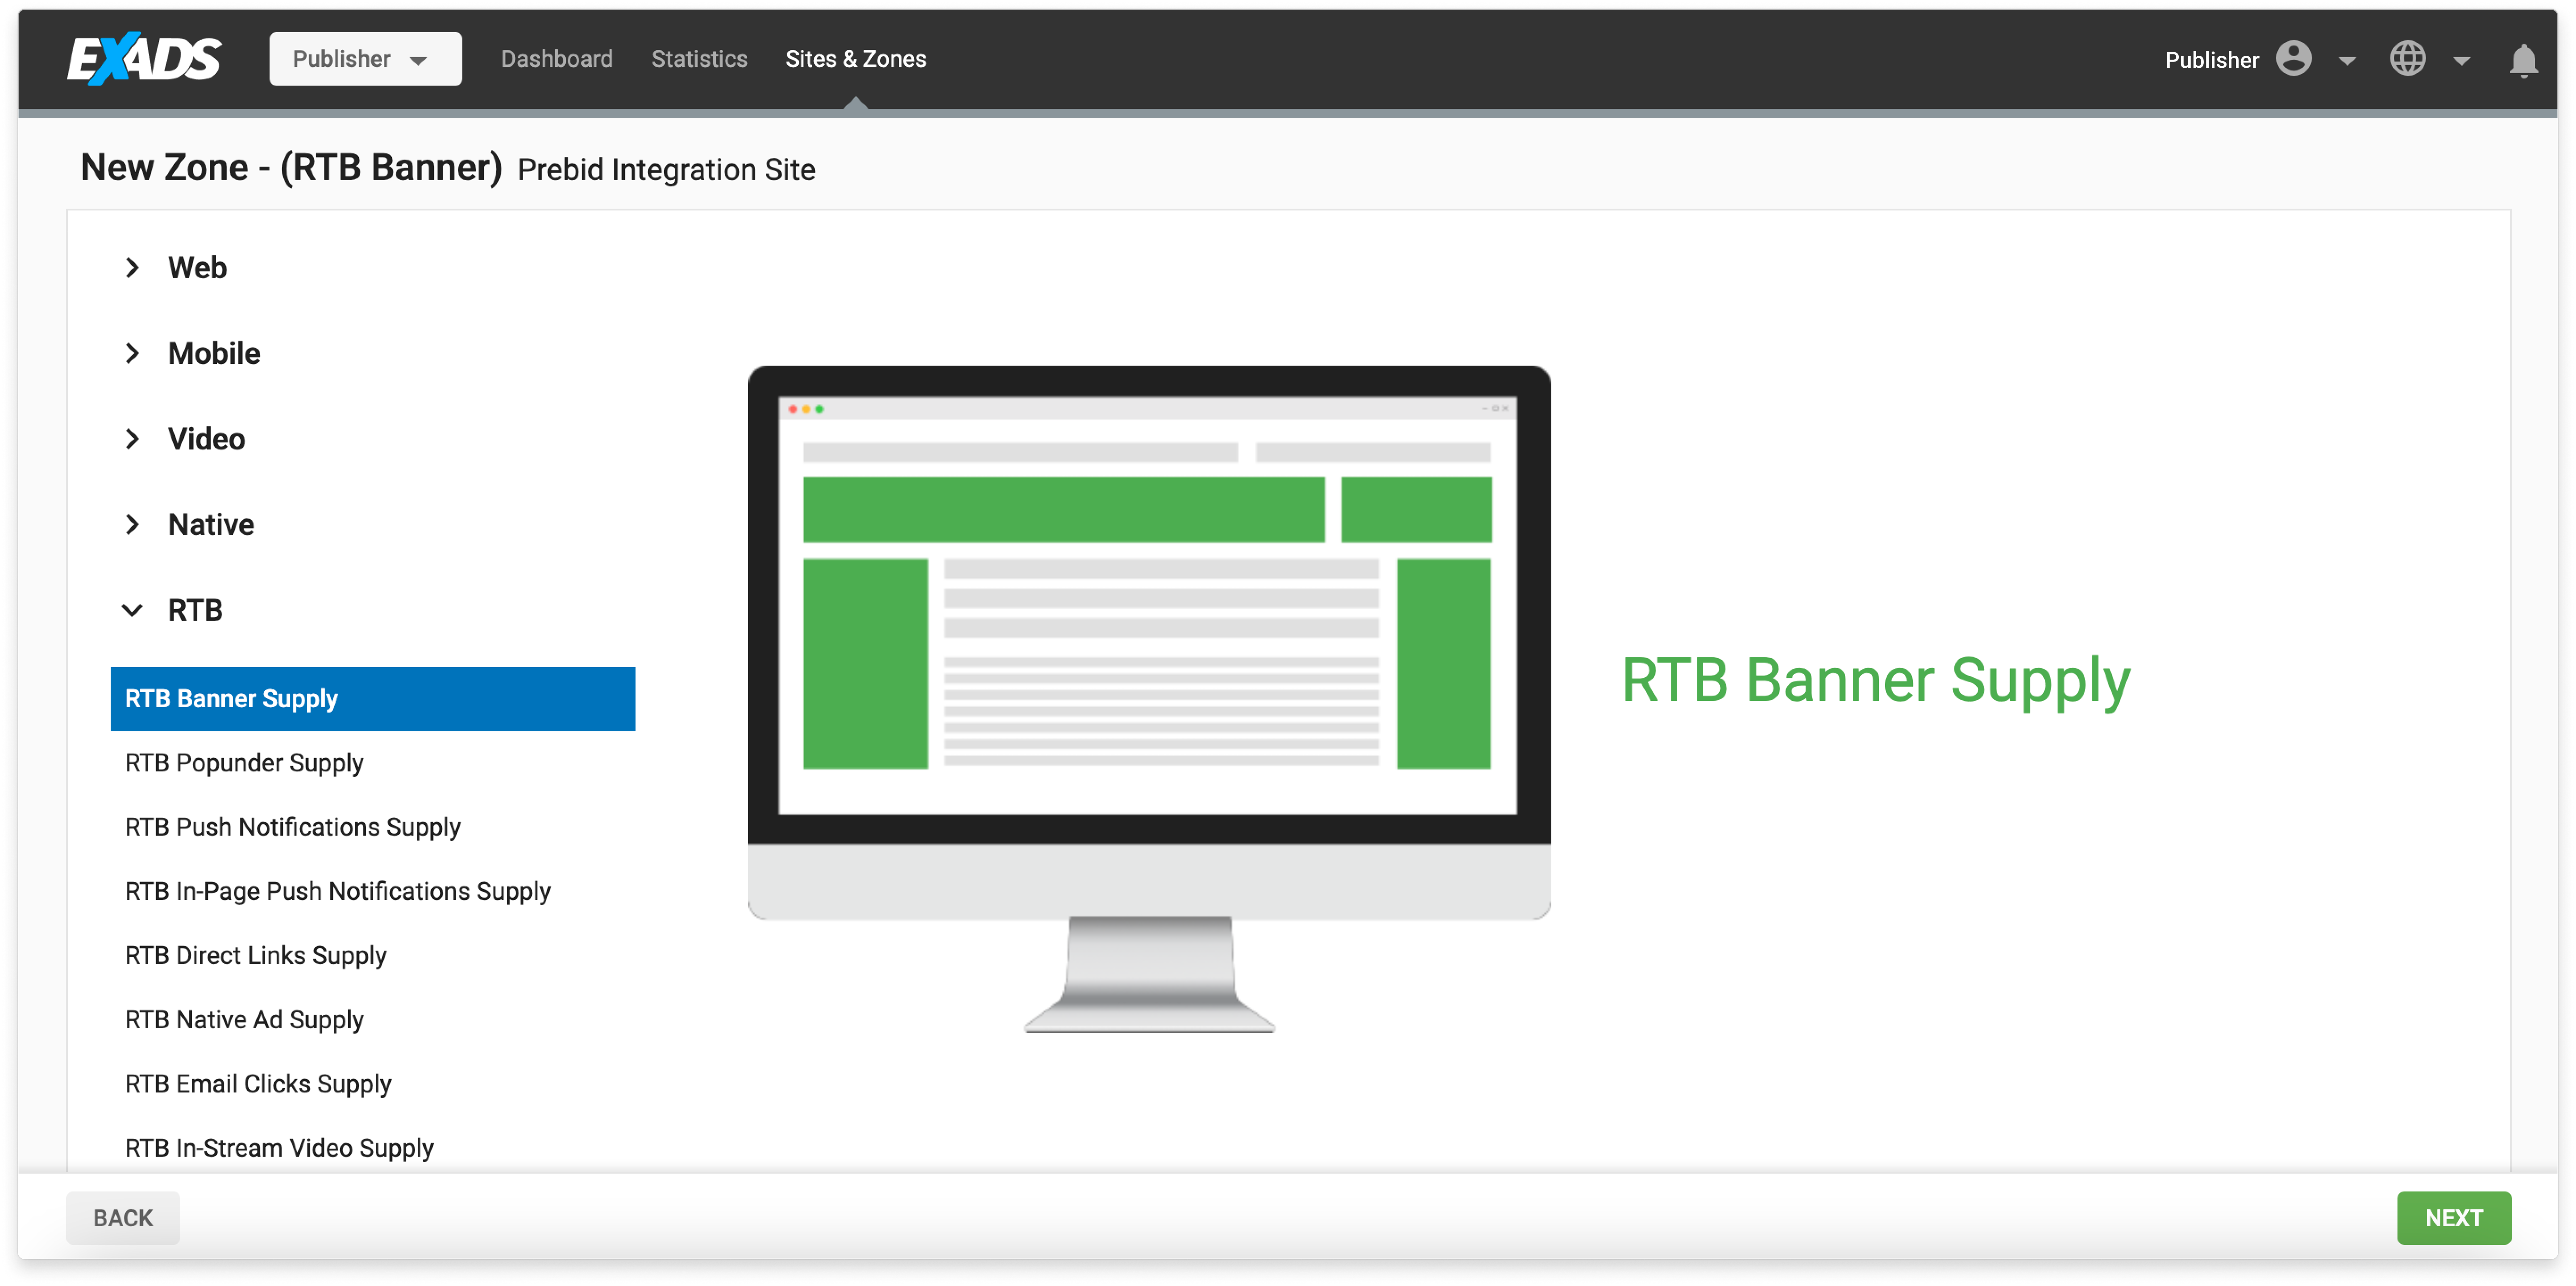
Task: Expand the Video category chevron
Action: 132,439
